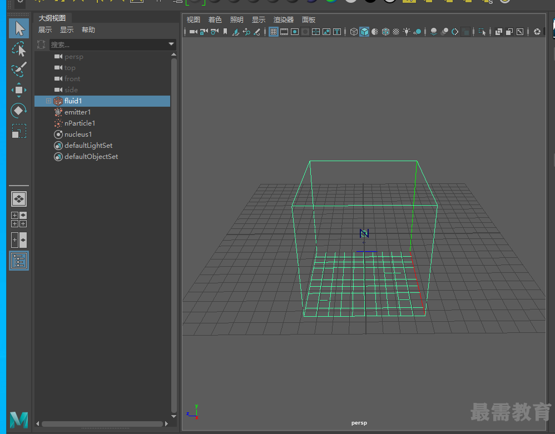
Task: Click Wireframe on Shaded icon
Action: click(x=385, y=32)
